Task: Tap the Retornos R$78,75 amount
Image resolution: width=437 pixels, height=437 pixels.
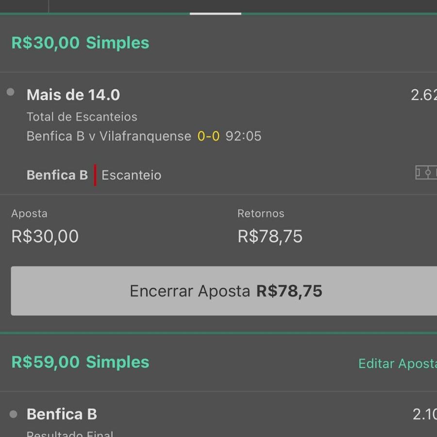Action: point(270,236)
